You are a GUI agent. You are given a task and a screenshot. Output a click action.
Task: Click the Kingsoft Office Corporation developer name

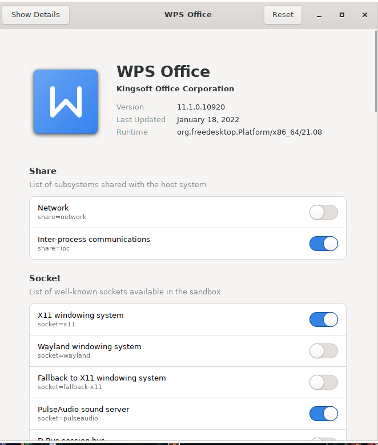click(x=175, y=89)
